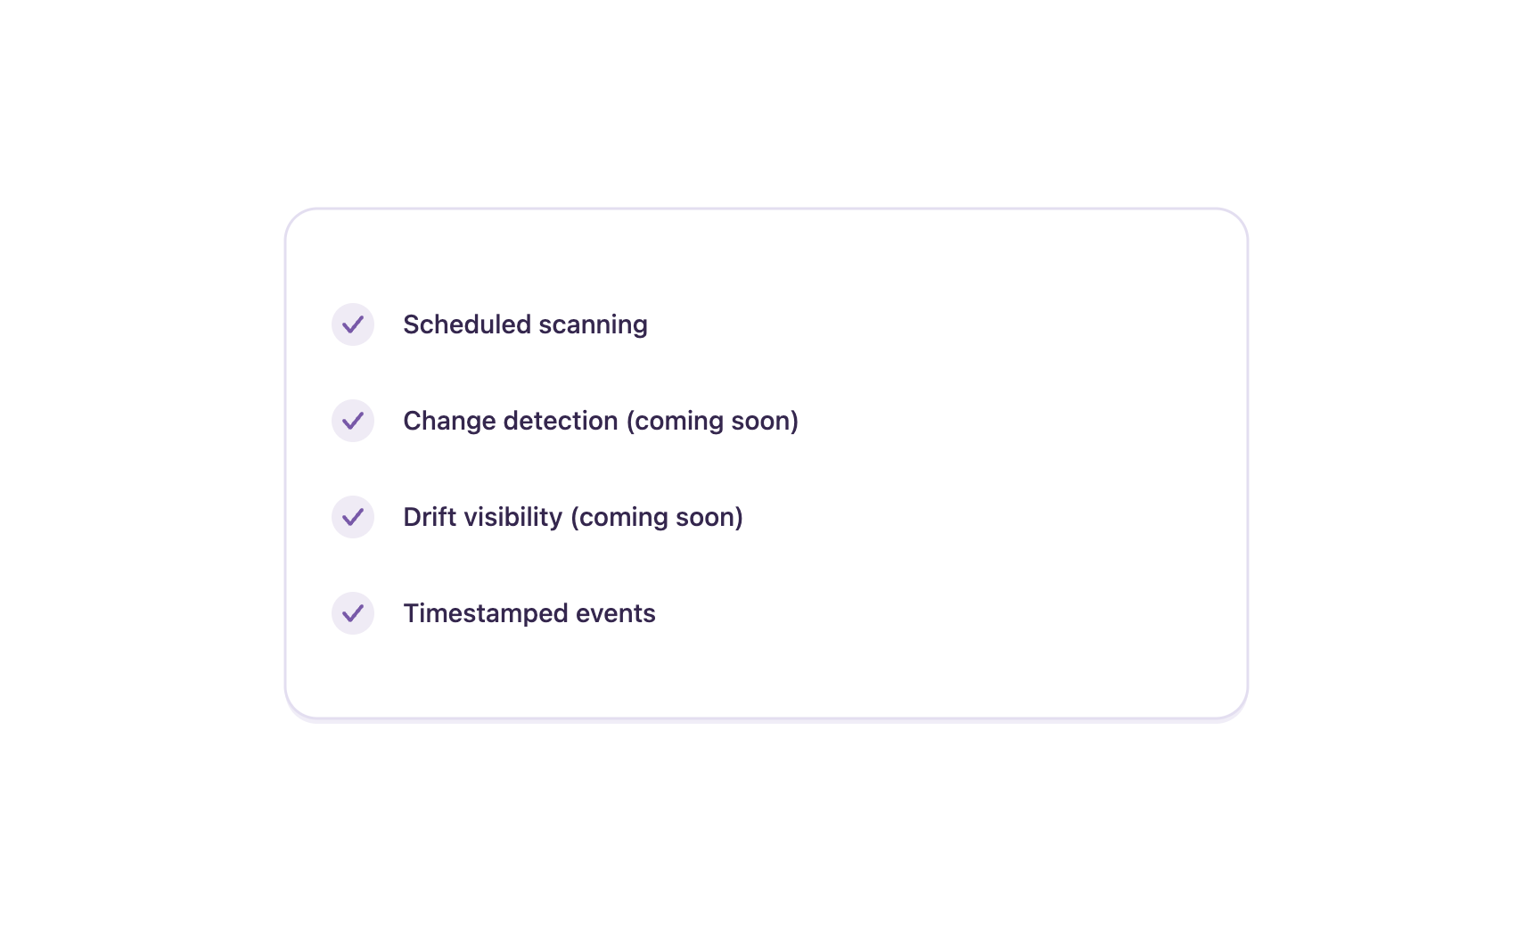
Task: Click the checkmark icon beside Timestamped events
Action: [x=353, y=613]
